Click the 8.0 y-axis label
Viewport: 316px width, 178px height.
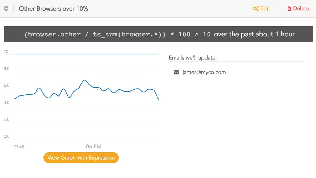pos(7,69)
